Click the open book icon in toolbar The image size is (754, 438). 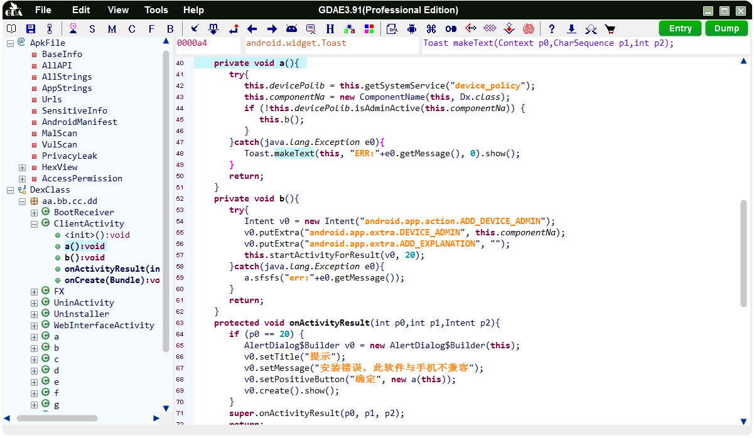point(11,29)
